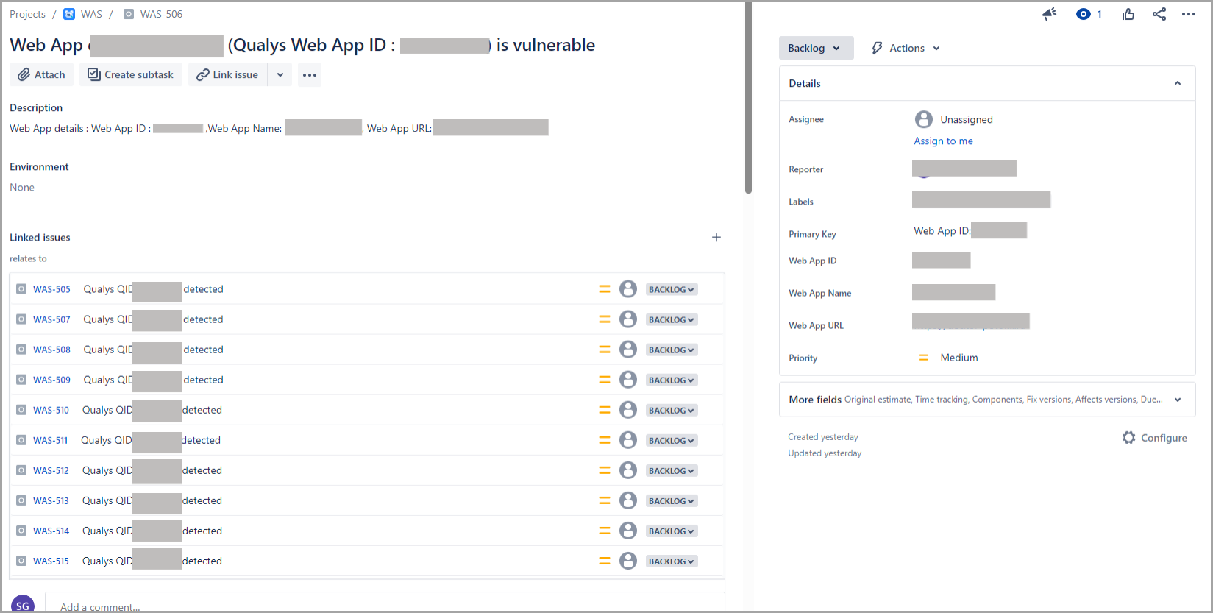This screenshot has width=1213, height=613.
Task: Click the Create subtask button
Action: pos(131,74)
